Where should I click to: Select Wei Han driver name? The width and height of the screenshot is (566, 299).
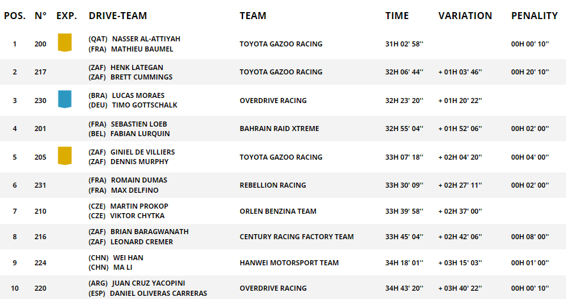128,258
